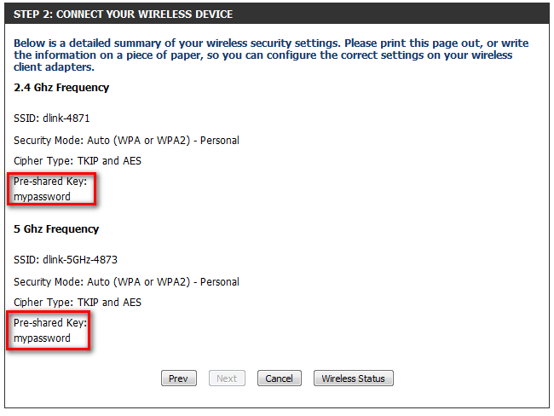Click the Prev button
This screenshot has height=416, width=554.
178,378
